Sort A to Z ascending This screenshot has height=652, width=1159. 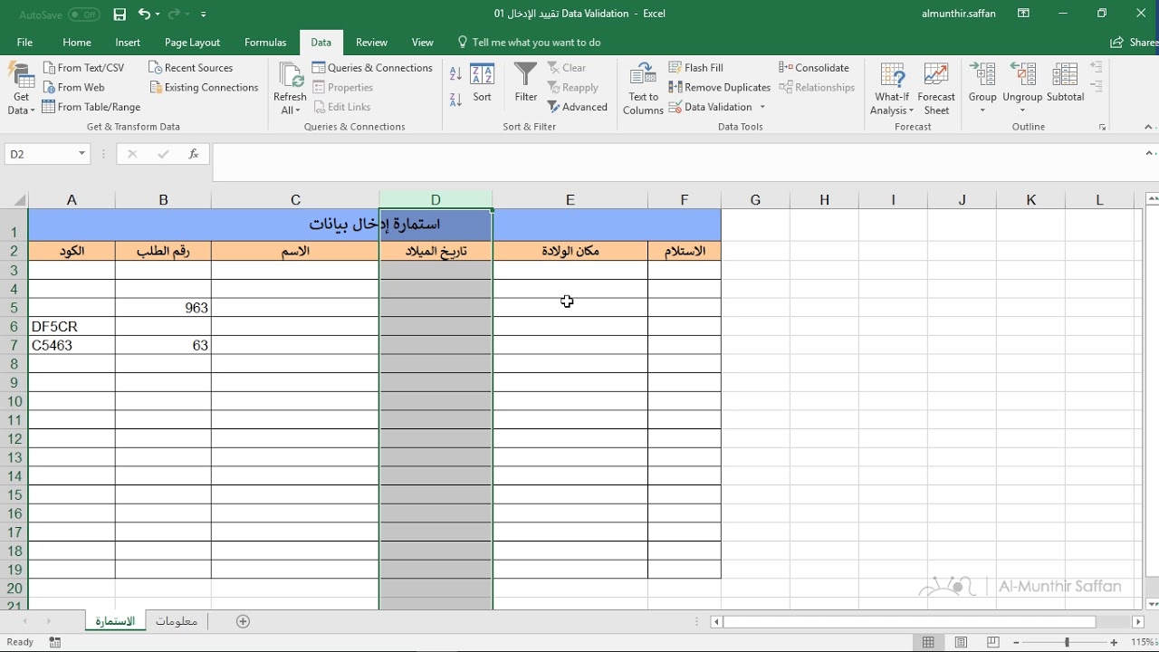[455, 73]
